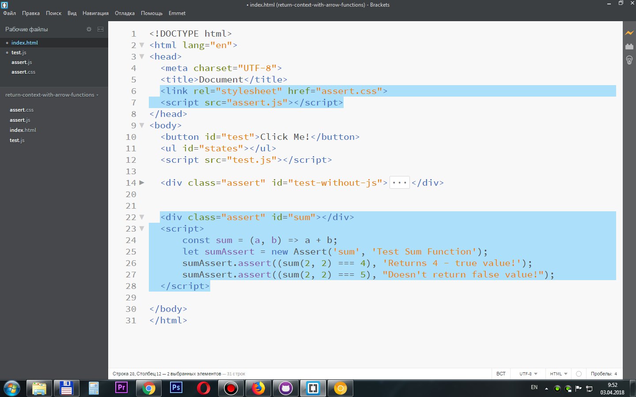Open the HTML language mode dropdown
636x397 pixels.
click(x=558, y=374)
